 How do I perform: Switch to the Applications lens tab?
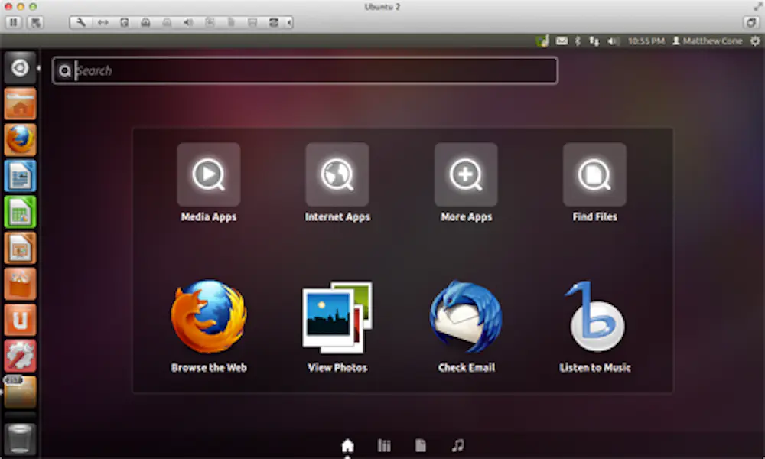(x=384, y=445)
